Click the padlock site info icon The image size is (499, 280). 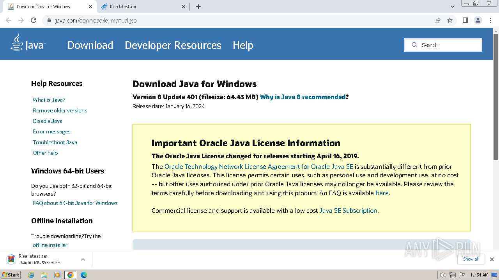coord(49,20)
